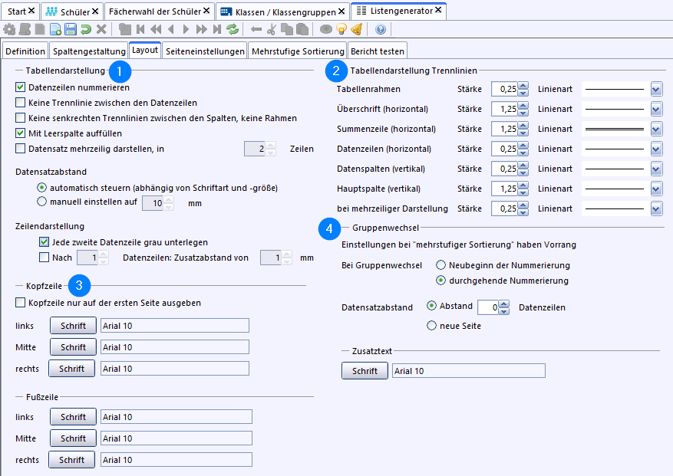Image resolution: width=673 pixels, height=476 pixels.
Task: Click the Zusatztext Arial 10 field
Action: pyautogui.click(x=469, y=371)
